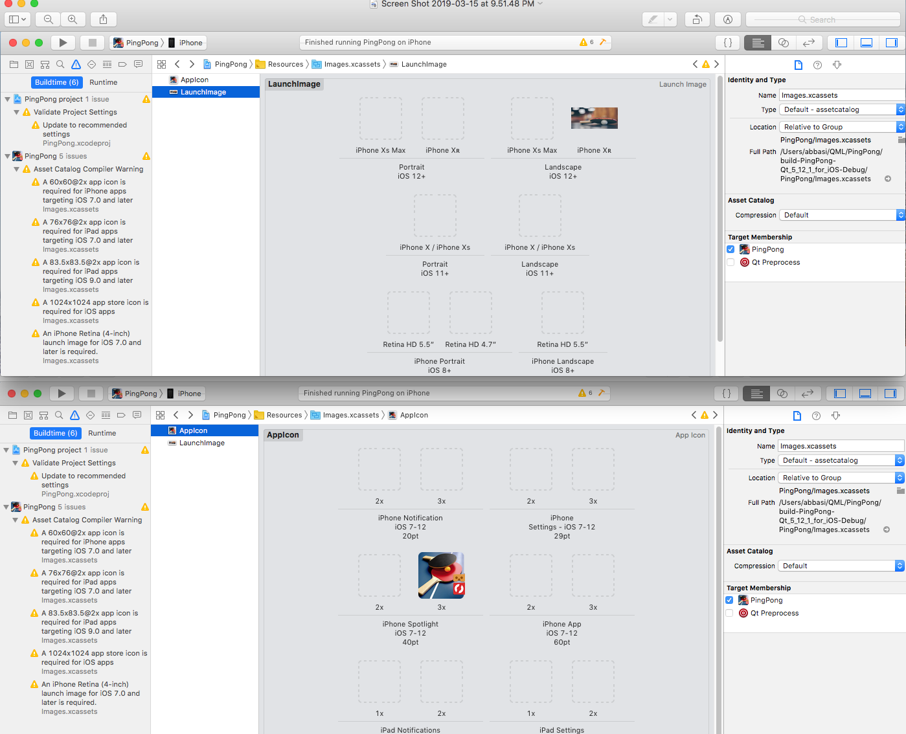
Task: Go back in the upper editor jump bar
Action: point(177,64)
